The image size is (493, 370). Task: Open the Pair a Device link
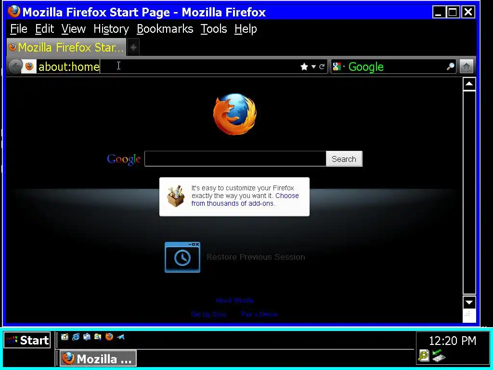click(x=259, y=314)
